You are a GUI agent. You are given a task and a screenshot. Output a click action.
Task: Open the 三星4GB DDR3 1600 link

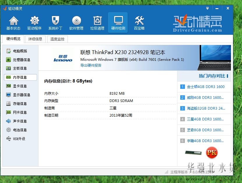[x=205, y=119]
